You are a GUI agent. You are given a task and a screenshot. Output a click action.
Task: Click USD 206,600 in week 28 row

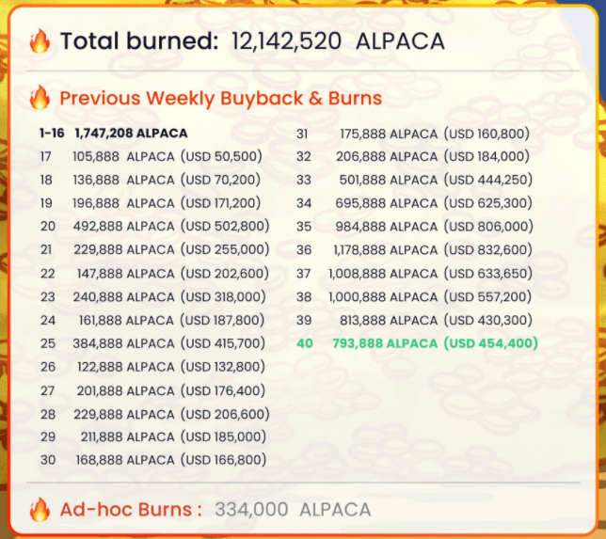click(x=225, y=415)
